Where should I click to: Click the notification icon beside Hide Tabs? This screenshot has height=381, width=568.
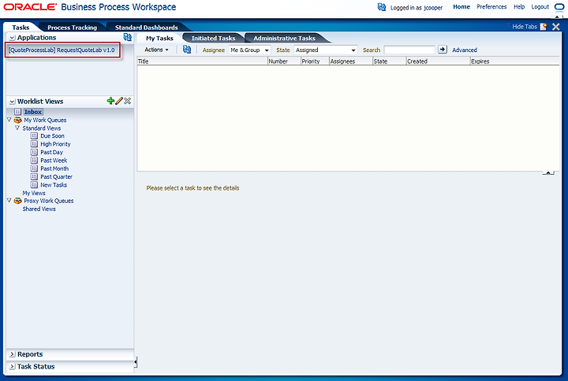pyautogui.click(x=544, y=27)
